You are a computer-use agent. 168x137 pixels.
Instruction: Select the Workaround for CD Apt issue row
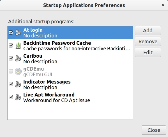[x=70, y=97]
